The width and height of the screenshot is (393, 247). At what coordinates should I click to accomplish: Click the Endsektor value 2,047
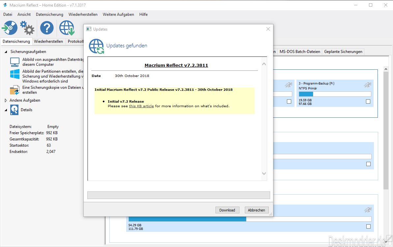(51, 152)
